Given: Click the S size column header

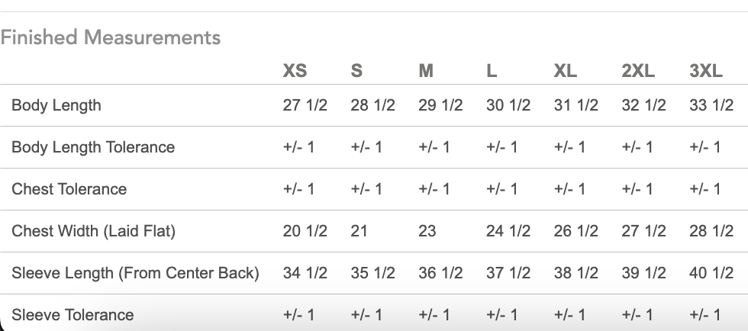Looking at the screenshot, I should pyautogui.click(x=356, y=71).
